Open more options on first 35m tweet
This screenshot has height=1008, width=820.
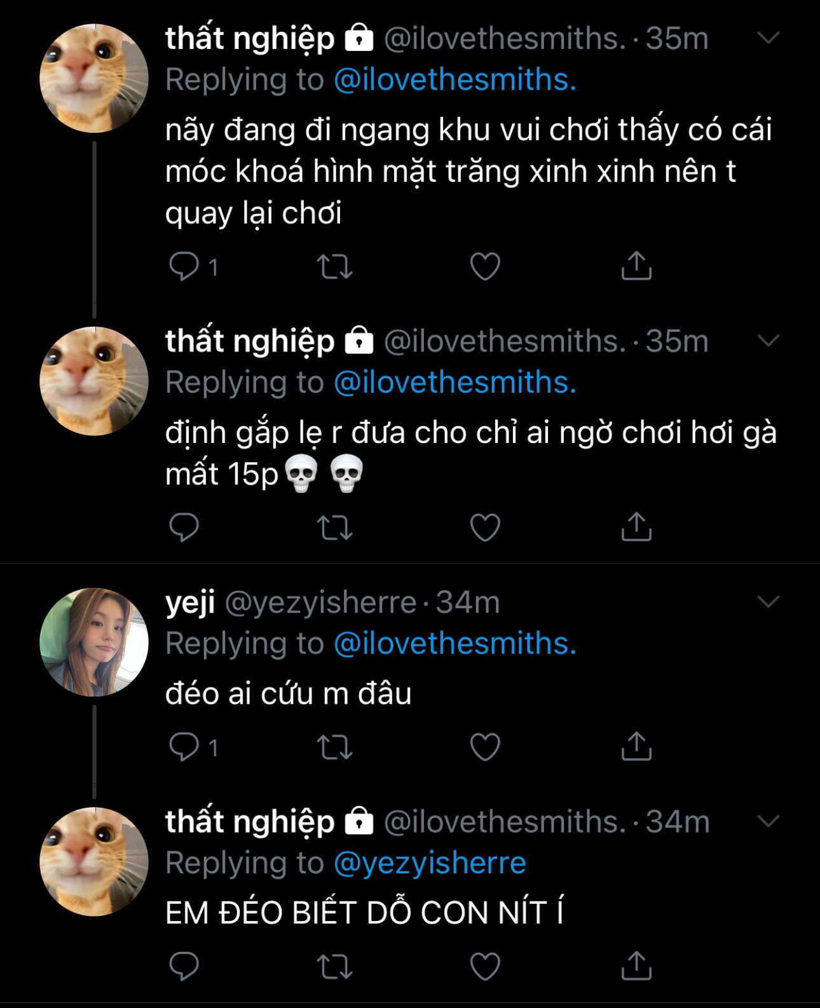coord(769,39)
